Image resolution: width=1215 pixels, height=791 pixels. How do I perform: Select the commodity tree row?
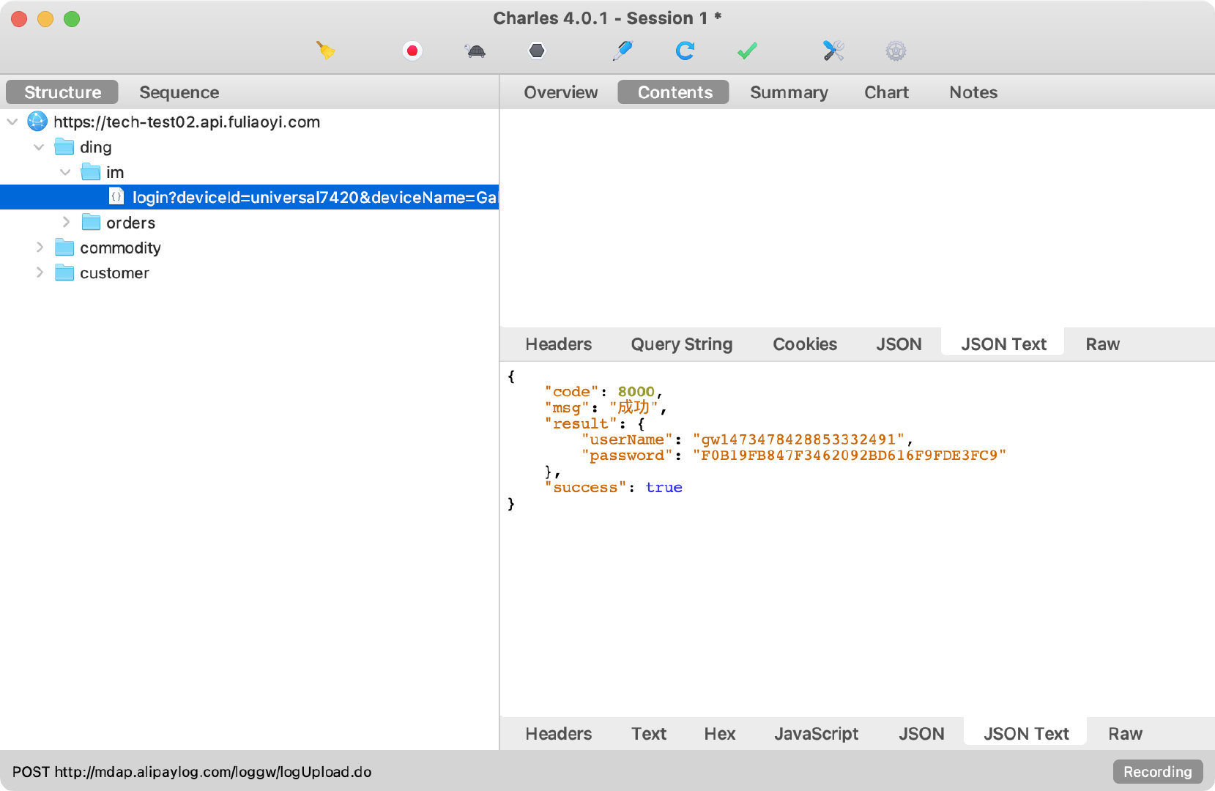(249, 248)
